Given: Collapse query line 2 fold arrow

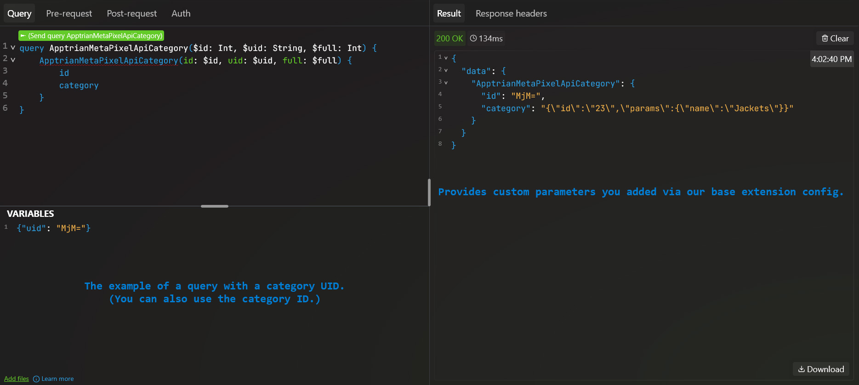Looking at the screenshot, I should 13,60.
